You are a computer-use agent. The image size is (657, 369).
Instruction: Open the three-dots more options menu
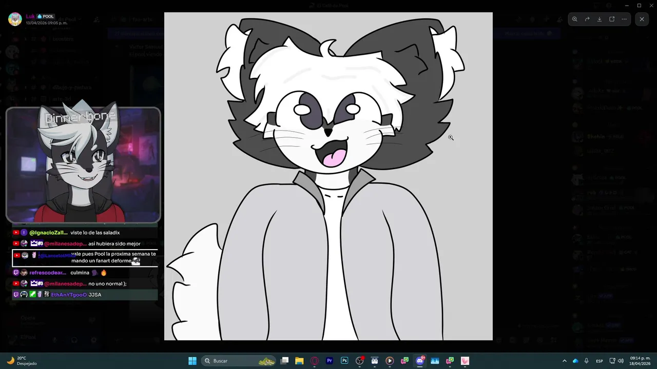tap(624, 19)
